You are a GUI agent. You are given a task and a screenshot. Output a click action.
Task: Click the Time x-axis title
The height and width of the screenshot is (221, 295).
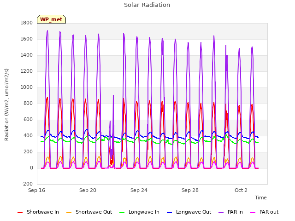tap(261, 198)
